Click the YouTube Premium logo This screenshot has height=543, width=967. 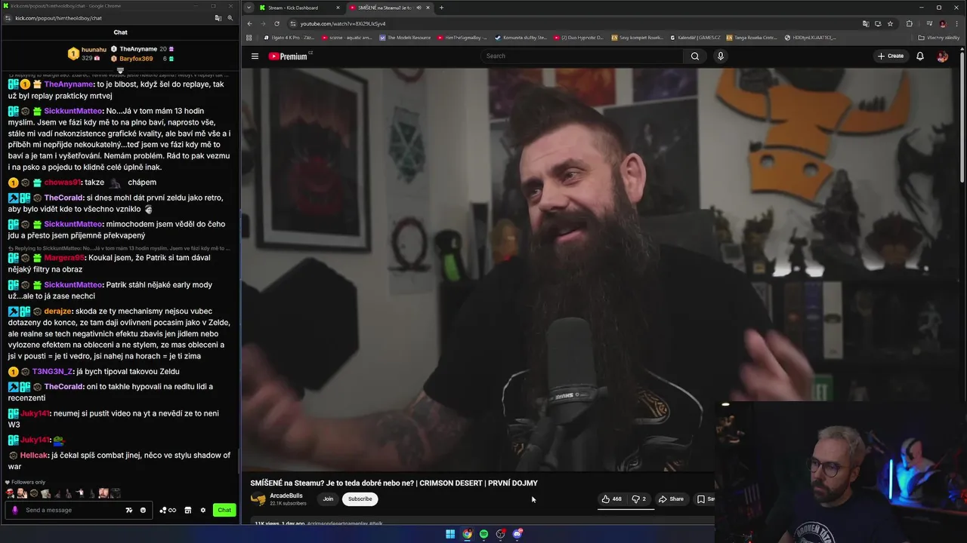tap(290, 56)
